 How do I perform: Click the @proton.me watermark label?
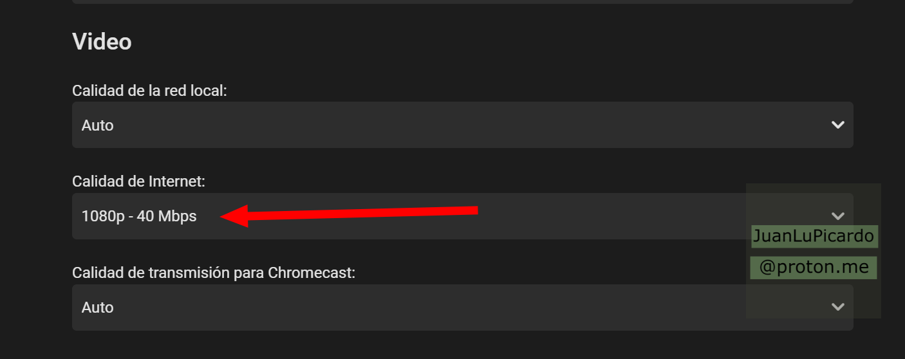coord(814,267)
